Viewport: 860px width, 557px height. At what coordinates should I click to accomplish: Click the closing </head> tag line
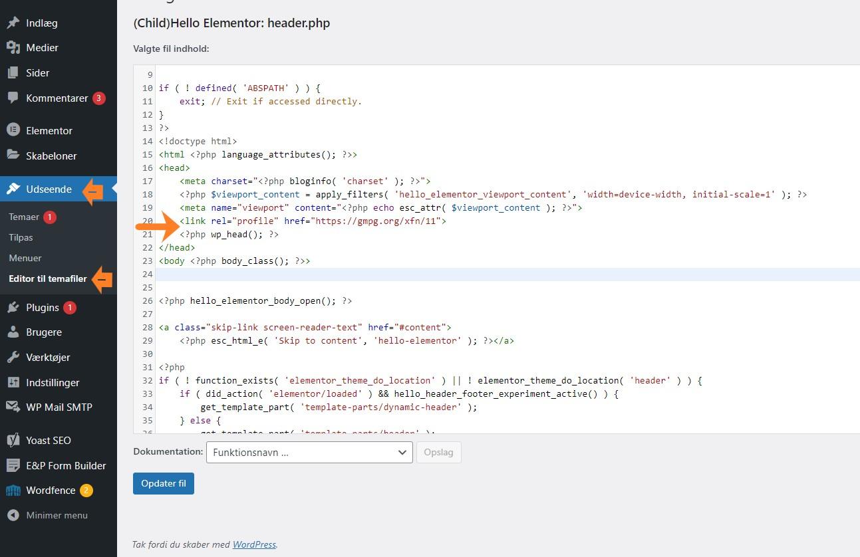(176, 247)
